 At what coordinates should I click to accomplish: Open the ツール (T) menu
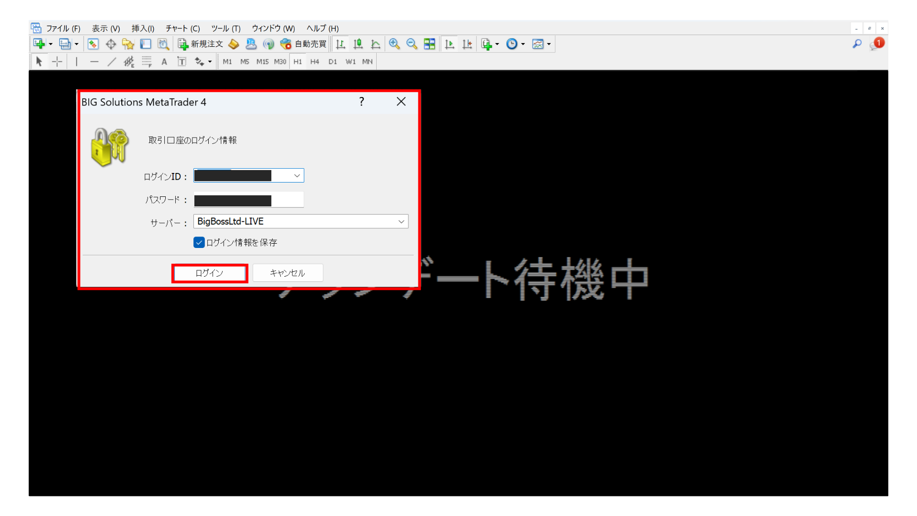point(225,28)
